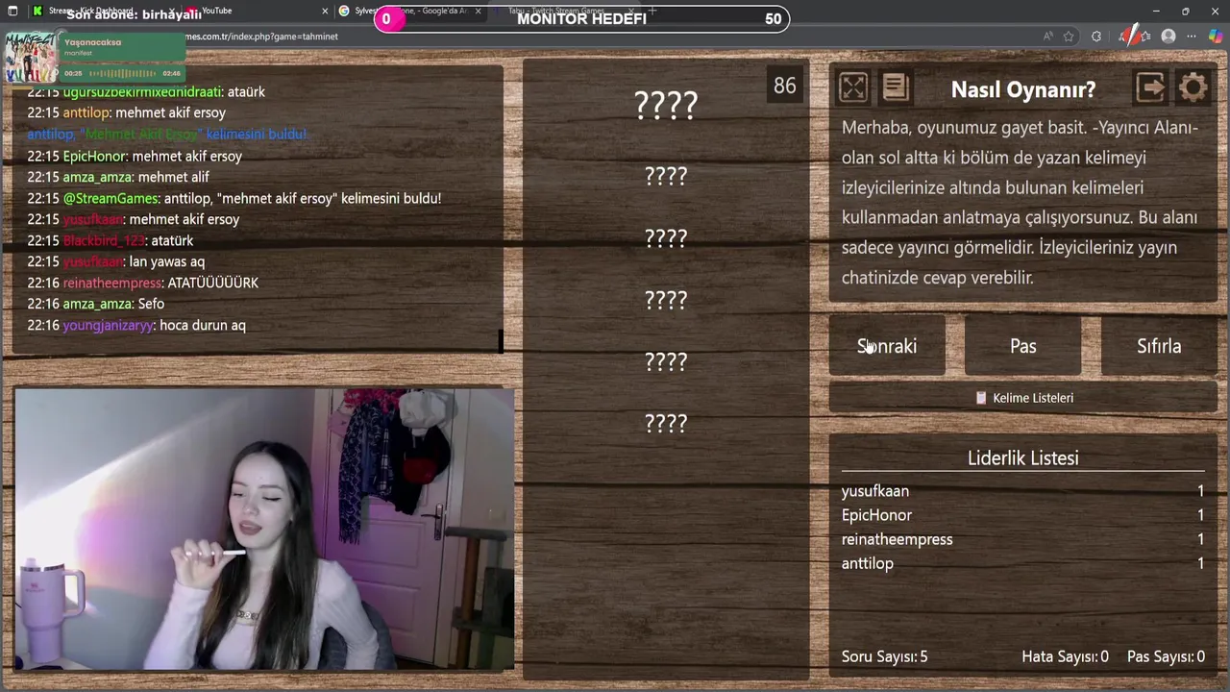This screenshot has height=692, width=1230.
Task: Click the Sıfırla button
Action: coord(1159,346)
